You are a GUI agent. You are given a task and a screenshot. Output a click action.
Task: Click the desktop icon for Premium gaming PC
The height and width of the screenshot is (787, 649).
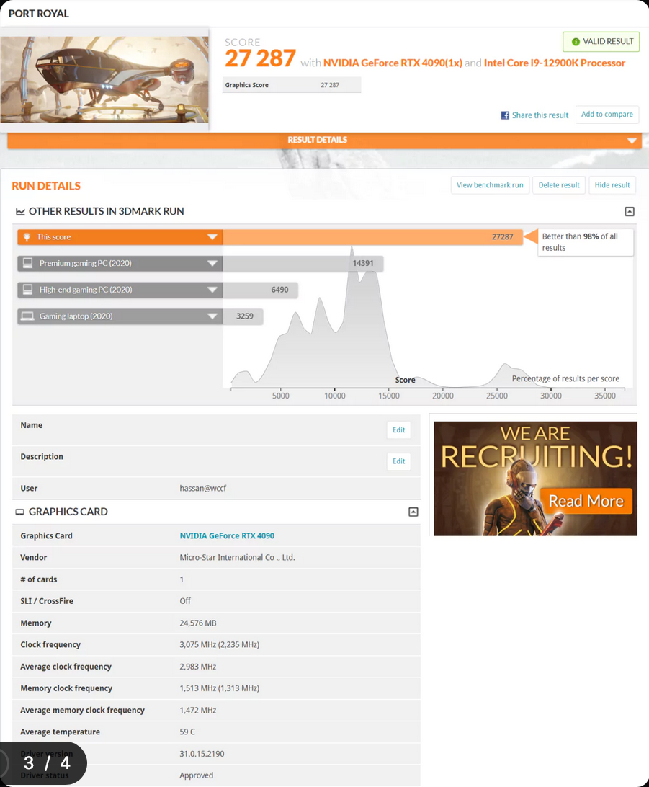coord(27,263)
